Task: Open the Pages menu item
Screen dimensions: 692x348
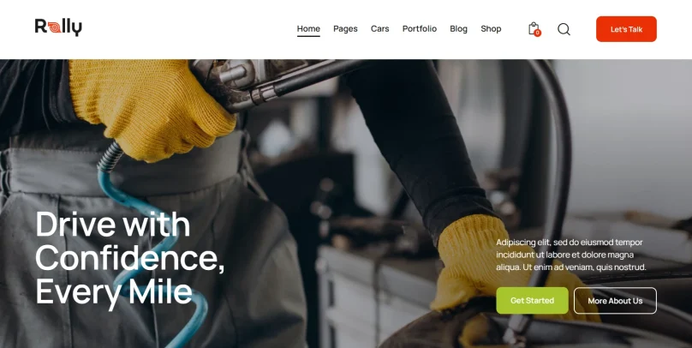Action: (345, 28)
